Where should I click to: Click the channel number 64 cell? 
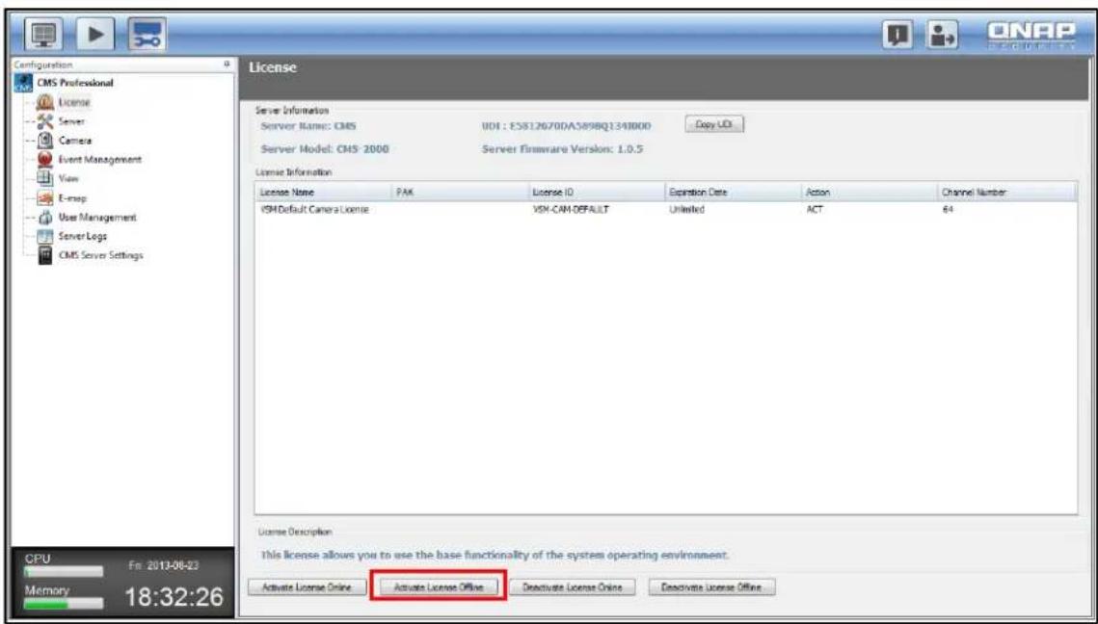point(949,208)
